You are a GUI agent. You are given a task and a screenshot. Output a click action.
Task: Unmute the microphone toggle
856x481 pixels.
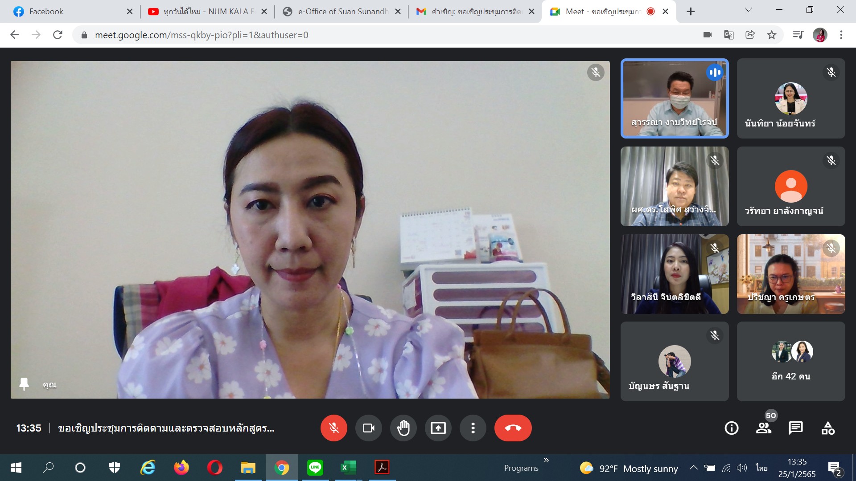[x=333, y=428]
